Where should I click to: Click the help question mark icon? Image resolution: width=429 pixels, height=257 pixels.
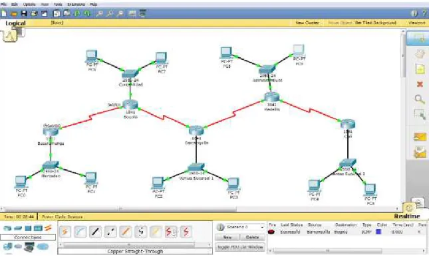(424, 13)
